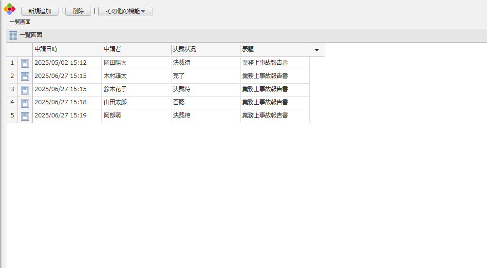
Task: Select row number 1
Action: [12, 63]
